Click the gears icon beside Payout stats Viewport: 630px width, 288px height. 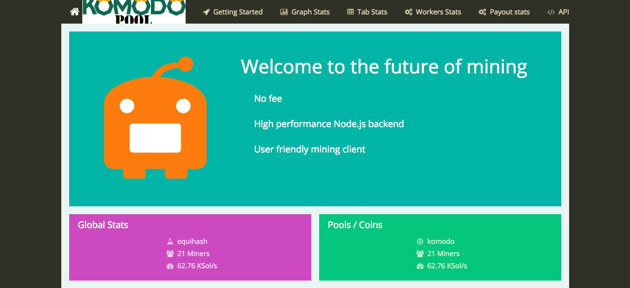tap(482, 12)
